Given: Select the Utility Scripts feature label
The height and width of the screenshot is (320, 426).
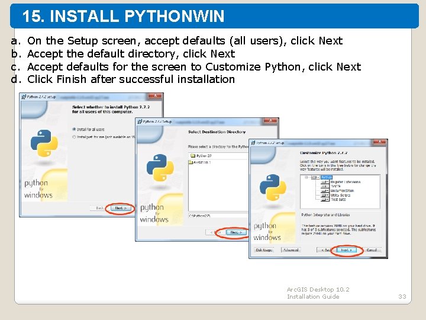Looking at the screenshot, I should 341,195.
